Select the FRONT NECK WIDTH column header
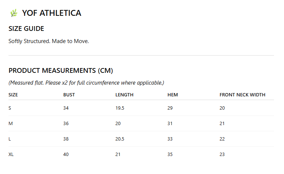Image resolution: width=284 pixels, height=174 pixels. tap(242, 95)
